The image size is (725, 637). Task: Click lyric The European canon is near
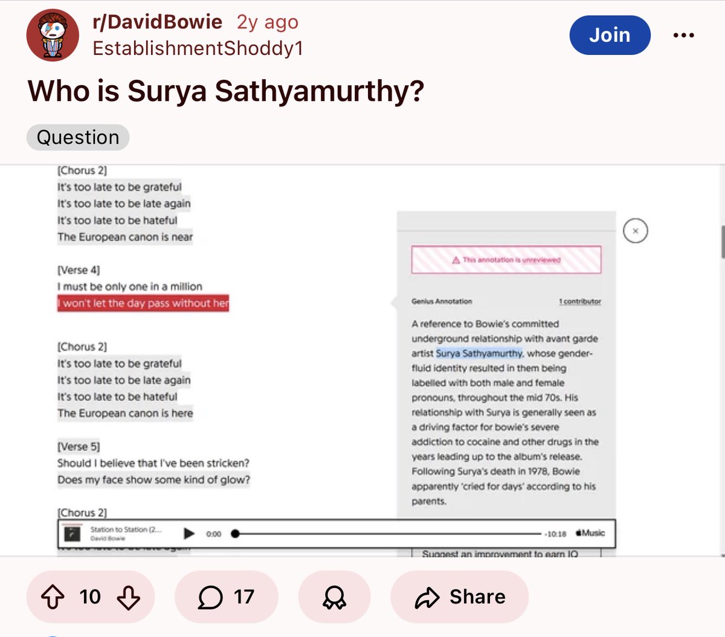click(x=125, y=237)
